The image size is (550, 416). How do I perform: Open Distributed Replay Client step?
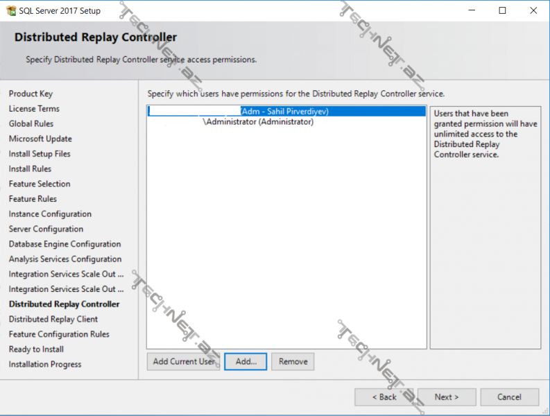point(53,319)
